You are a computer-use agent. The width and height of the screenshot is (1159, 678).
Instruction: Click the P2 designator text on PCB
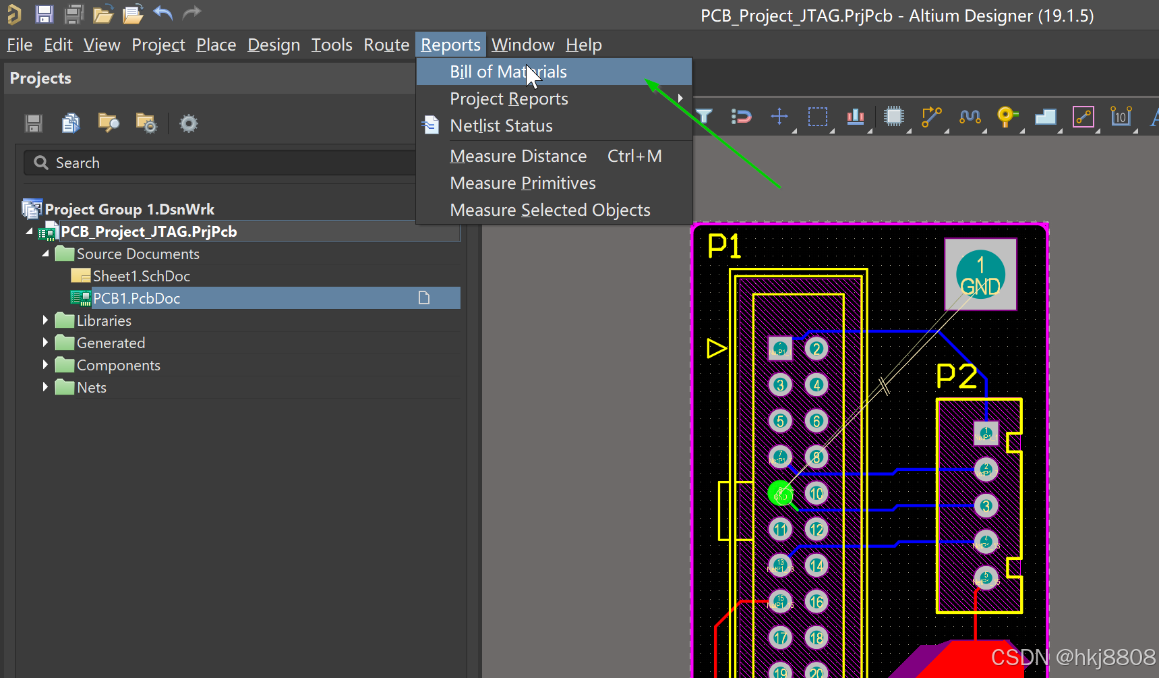[x=956, y=376]
